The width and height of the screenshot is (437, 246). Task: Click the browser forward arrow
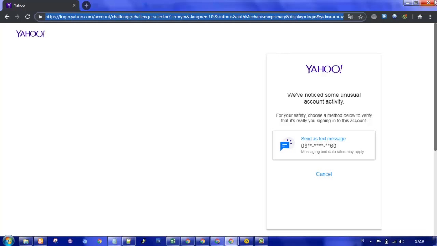17,17
